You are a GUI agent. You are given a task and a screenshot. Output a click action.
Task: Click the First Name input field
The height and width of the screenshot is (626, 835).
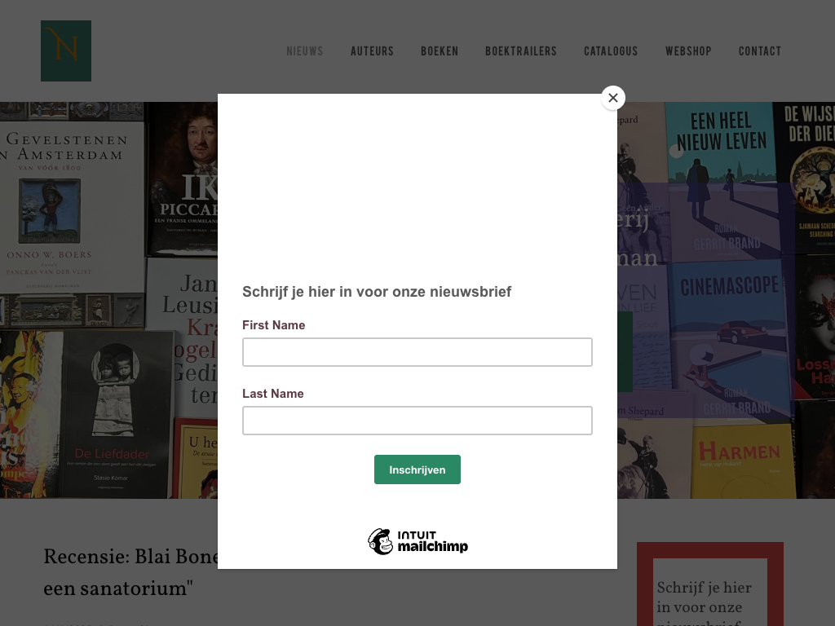pyautogui.click(x=417, y=352)
